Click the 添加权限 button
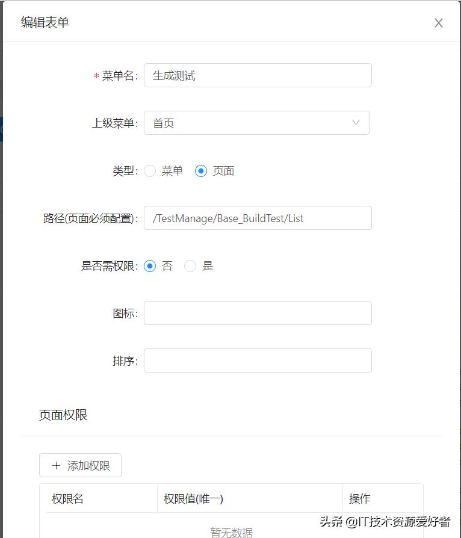Image resolution: width=461 pixels, height=538 pixels. click(x=80, y=465)
